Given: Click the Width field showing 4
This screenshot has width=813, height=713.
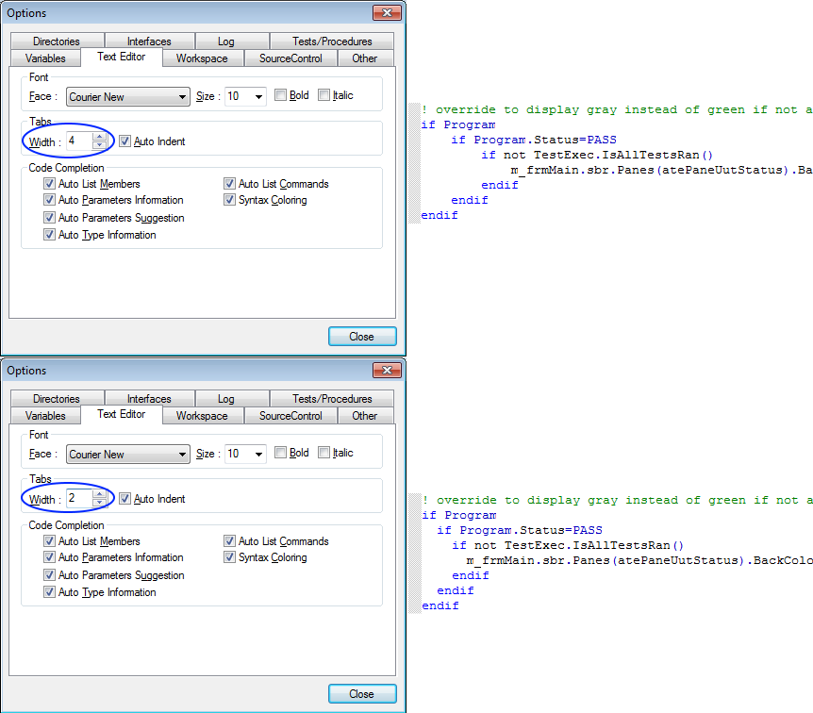Looking at the screenshot, I should point(80,141).
